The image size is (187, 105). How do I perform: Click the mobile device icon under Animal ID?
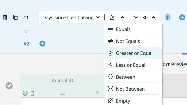32,93
